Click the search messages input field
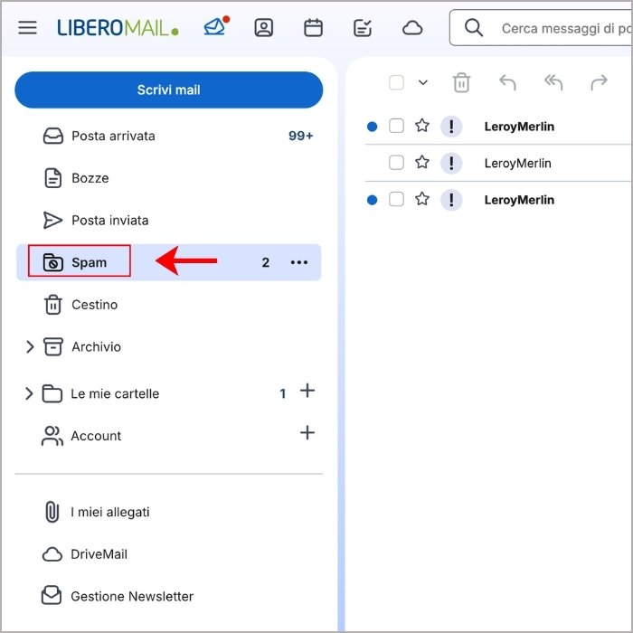The image size is (633, 633). (541, 28)
